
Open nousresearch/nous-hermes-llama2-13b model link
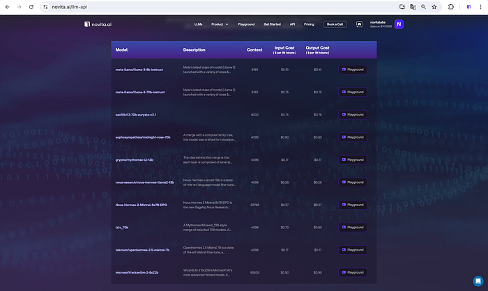[145, 182]
